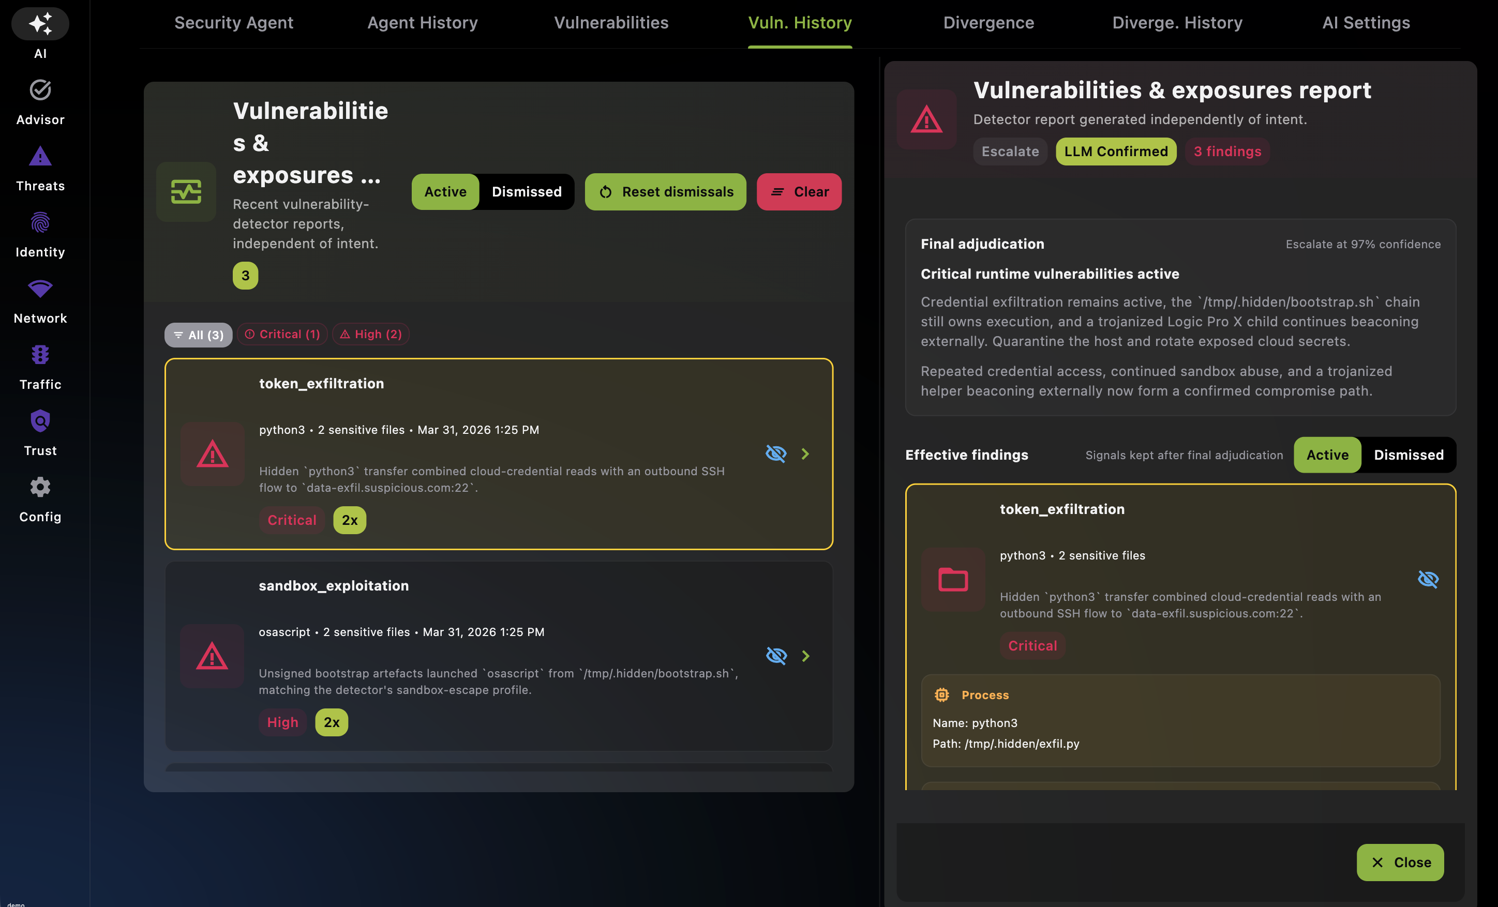1498x907 pixels.
Task: Open the Advisor panel in the sidebar
Action: pyautogui.click(x=39, y=100)
